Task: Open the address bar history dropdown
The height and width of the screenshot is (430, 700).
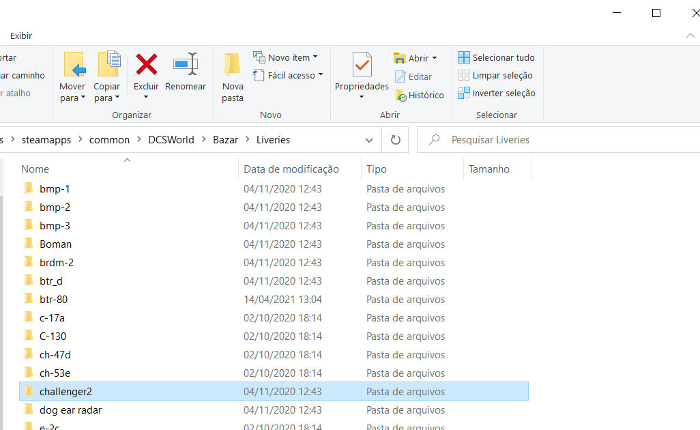Action: (x=369, y=140)
